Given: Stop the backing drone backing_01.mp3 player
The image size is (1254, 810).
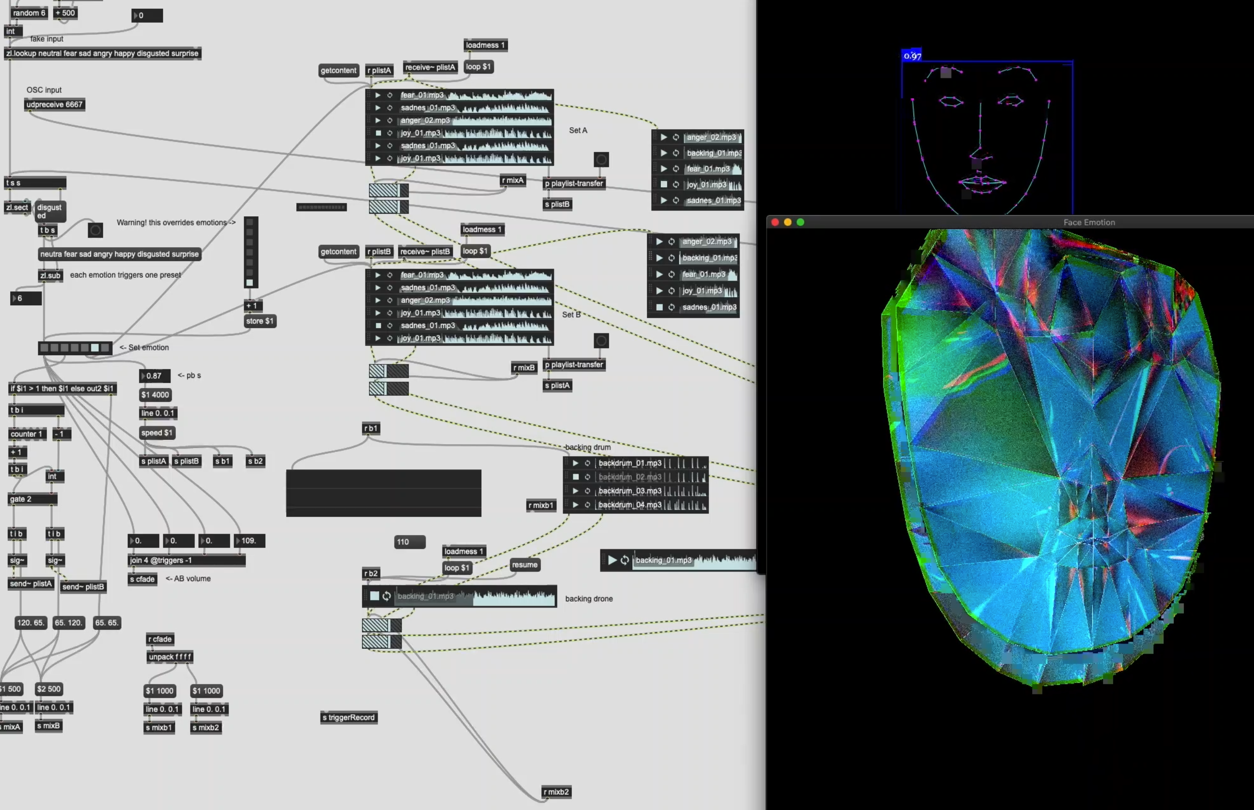Looking at the screenshot, I should [374, 596].
